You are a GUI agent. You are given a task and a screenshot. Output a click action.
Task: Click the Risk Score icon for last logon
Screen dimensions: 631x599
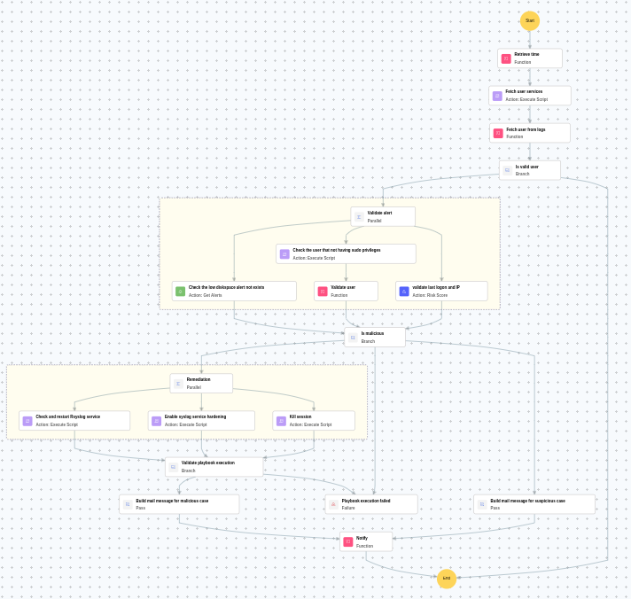(404, 292)
